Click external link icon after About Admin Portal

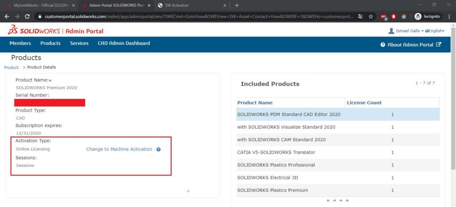pos(439,45)
